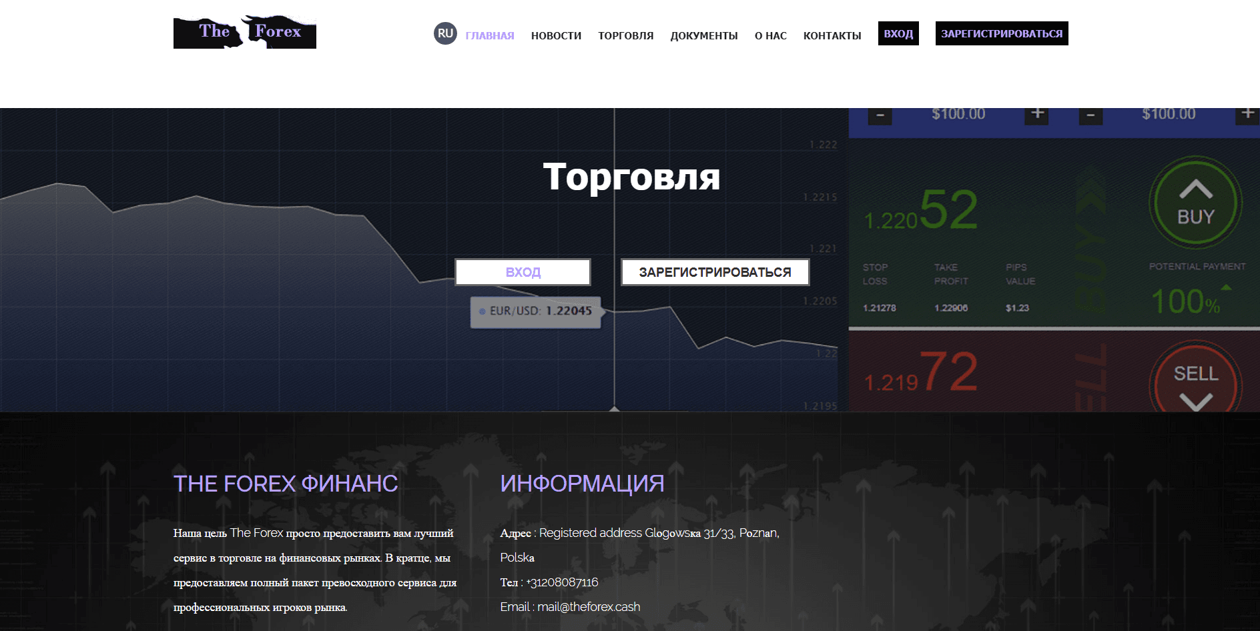Image resolution: width=1260 pixels, height=631 pixels.
Task: Click the mail@theforex.cash email link
Action: 589,606
